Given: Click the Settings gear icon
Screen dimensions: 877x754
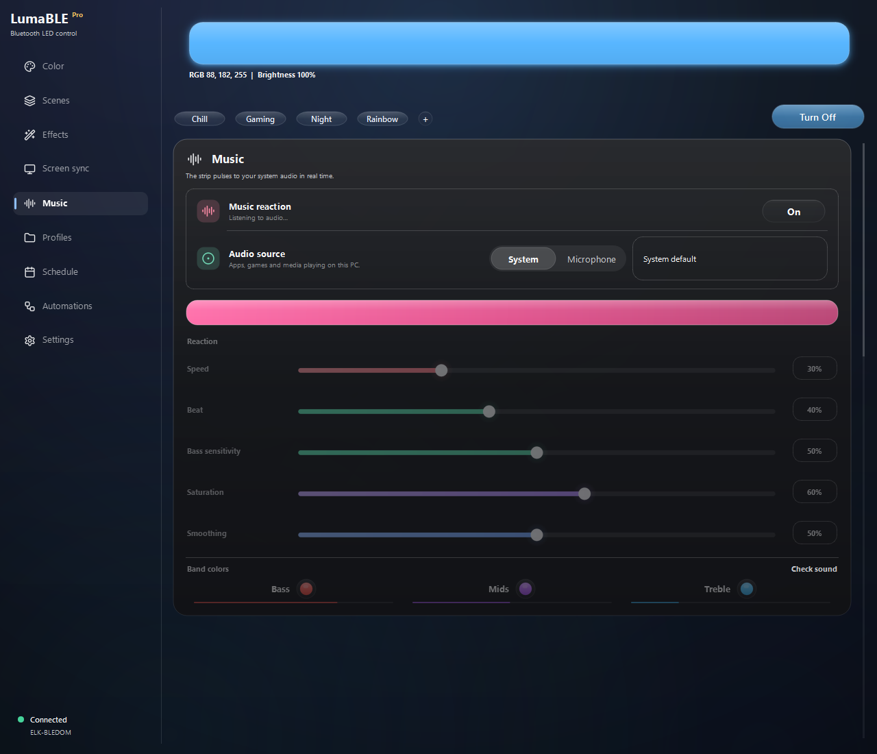Looking at the screenshot, I should [x=29, y=340].
